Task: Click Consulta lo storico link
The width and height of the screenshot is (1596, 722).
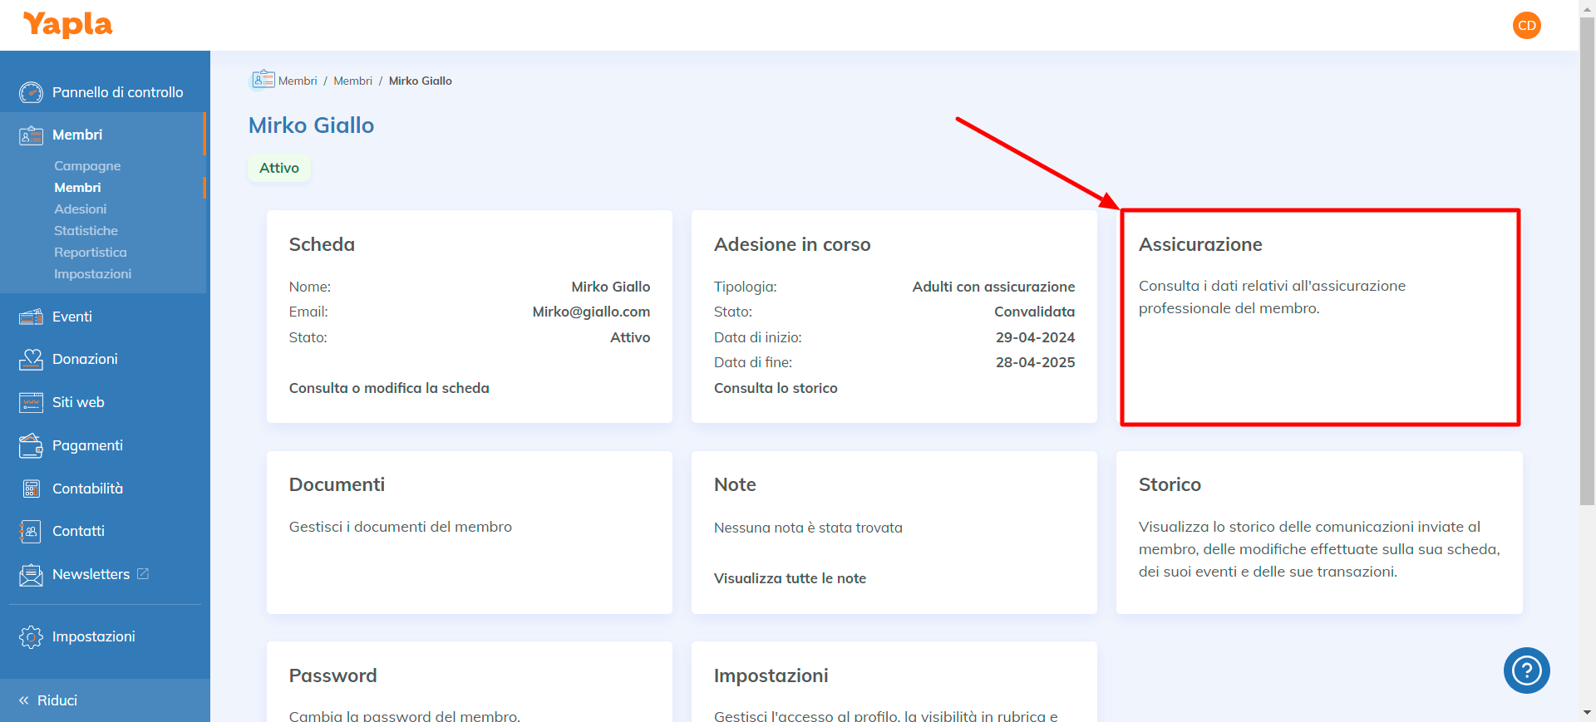Action: (776, 388)
